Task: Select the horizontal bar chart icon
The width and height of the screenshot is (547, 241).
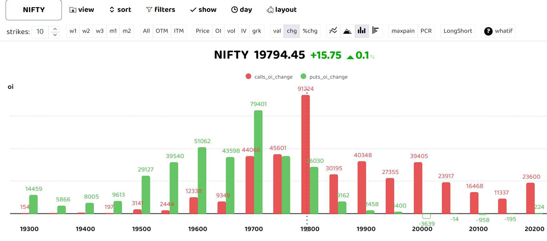Action: (x=375, y=31)
